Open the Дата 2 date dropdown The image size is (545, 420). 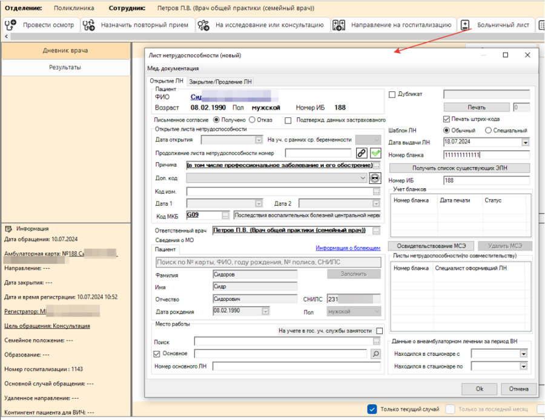(x=376, y=203)
